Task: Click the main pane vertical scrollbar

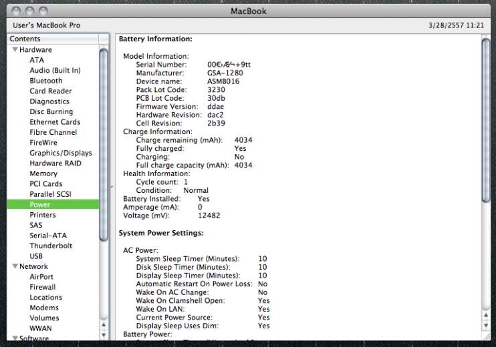Action: tap(486, 120)
